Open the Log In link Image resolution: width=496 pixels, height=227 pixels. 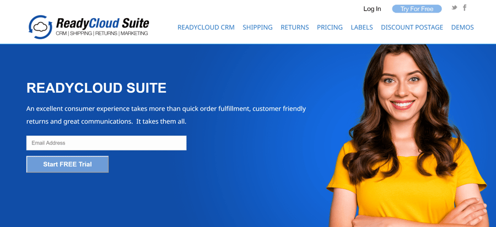click(372, 9)
